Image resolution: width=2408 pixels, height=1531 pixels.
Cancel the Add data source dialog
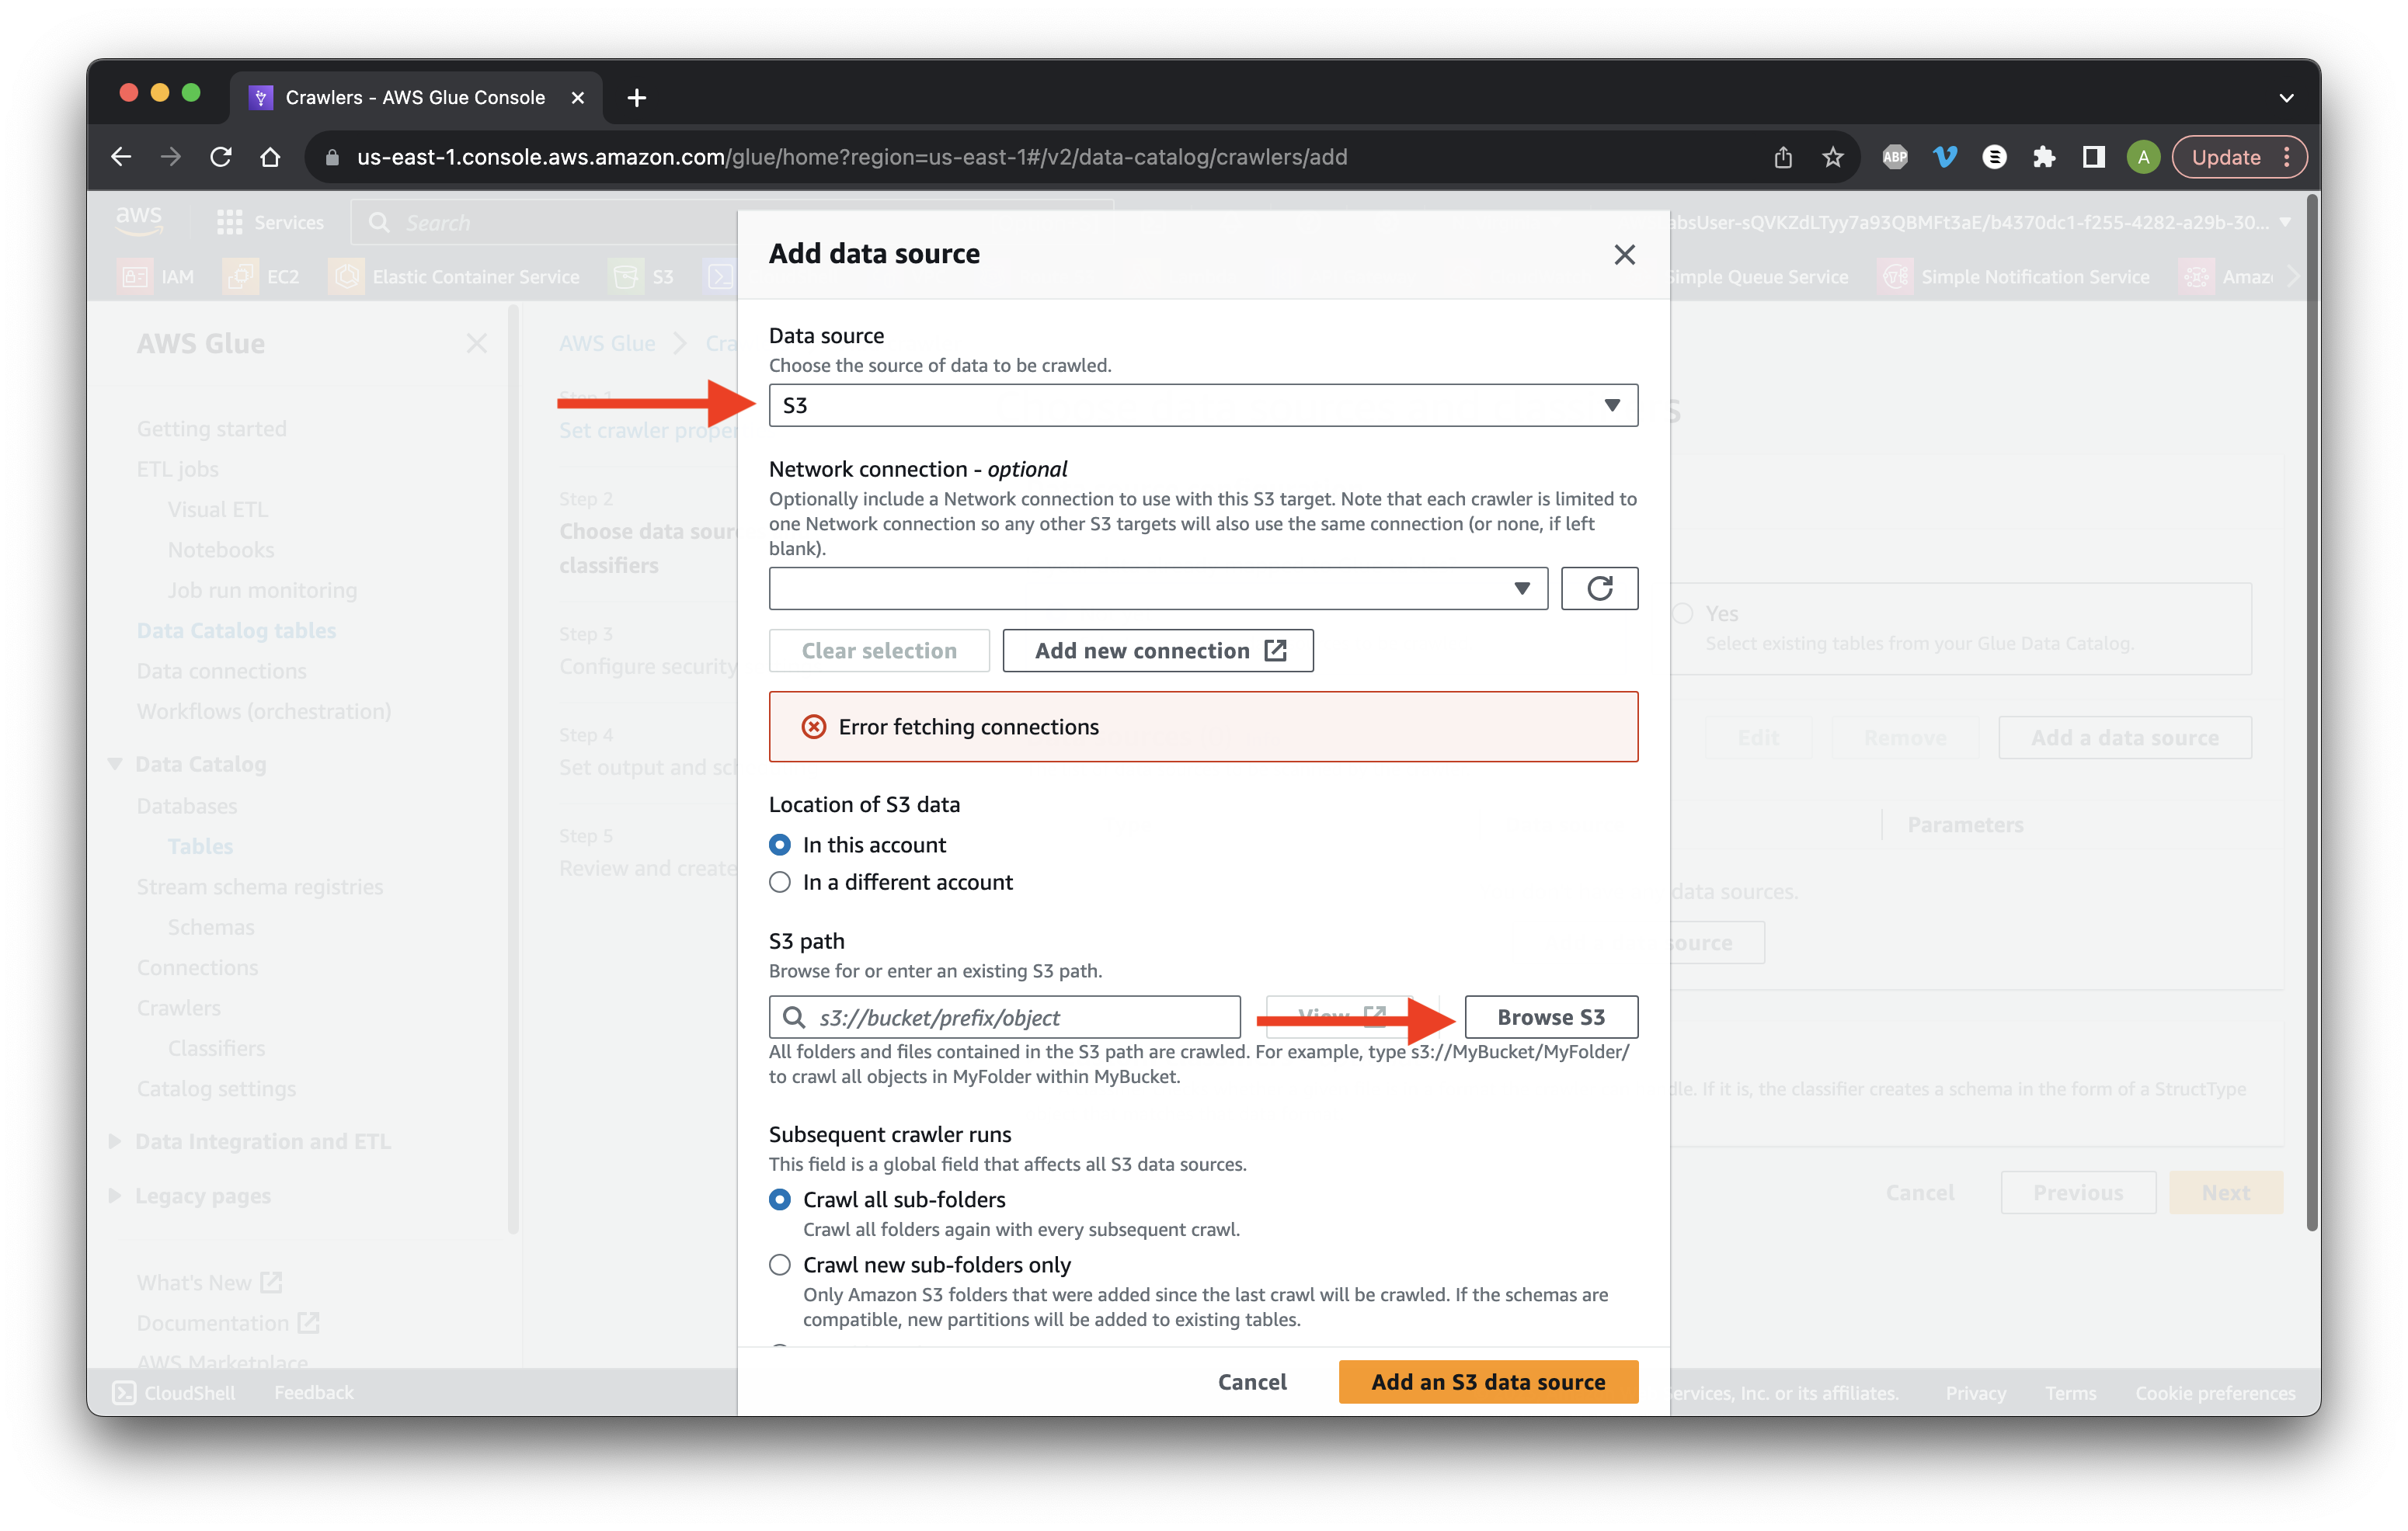(1252, 1381)
